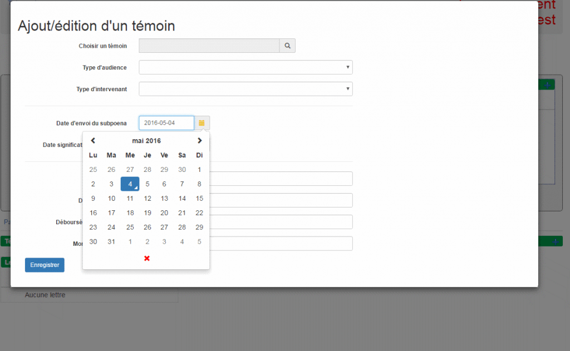This screenshot has width=570, height=351.
Task: Click the lower green plus icon behind the dialog
Action: tap(555, 241)
